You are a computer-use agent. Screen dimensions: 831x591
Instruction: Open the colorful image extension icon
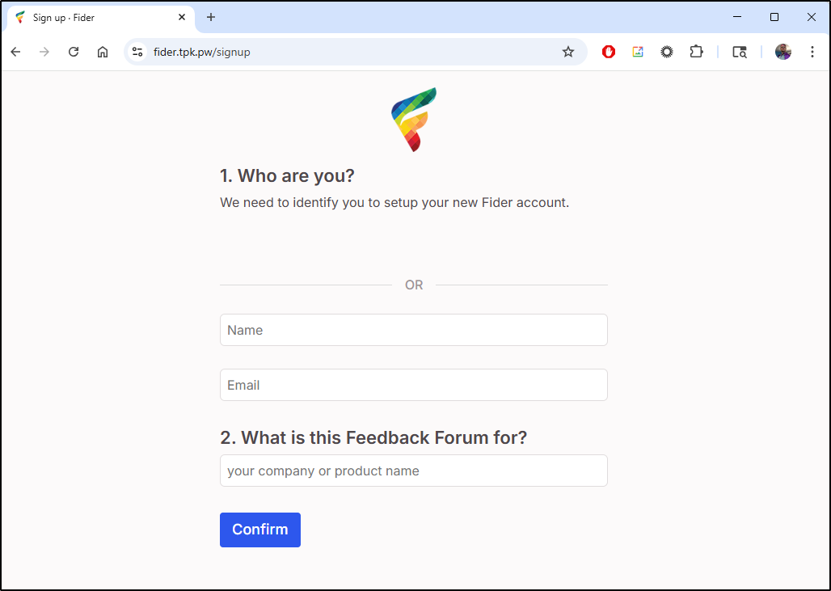(638, 52)
